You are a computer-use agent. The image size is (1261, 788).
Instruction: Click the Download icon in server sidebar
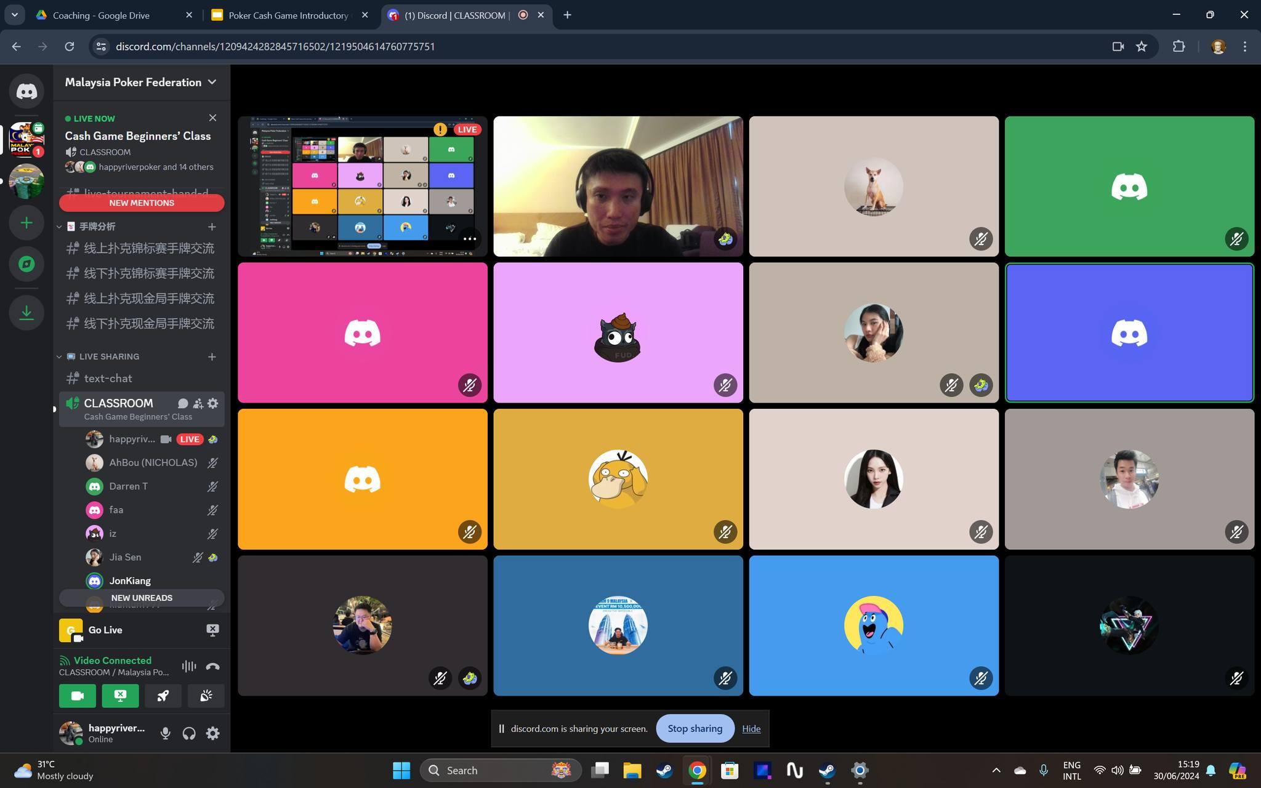point(26,312)
